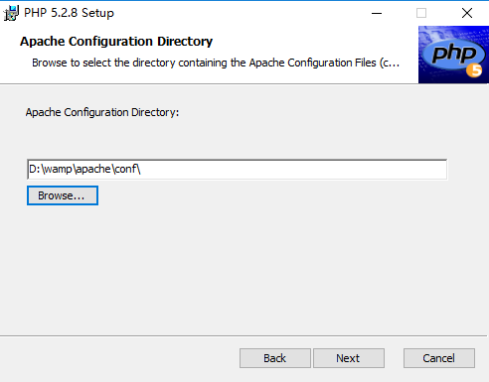Click the orange 5 badge on PHP logo
Screen dimensions: 489x382
coord(474,69)
